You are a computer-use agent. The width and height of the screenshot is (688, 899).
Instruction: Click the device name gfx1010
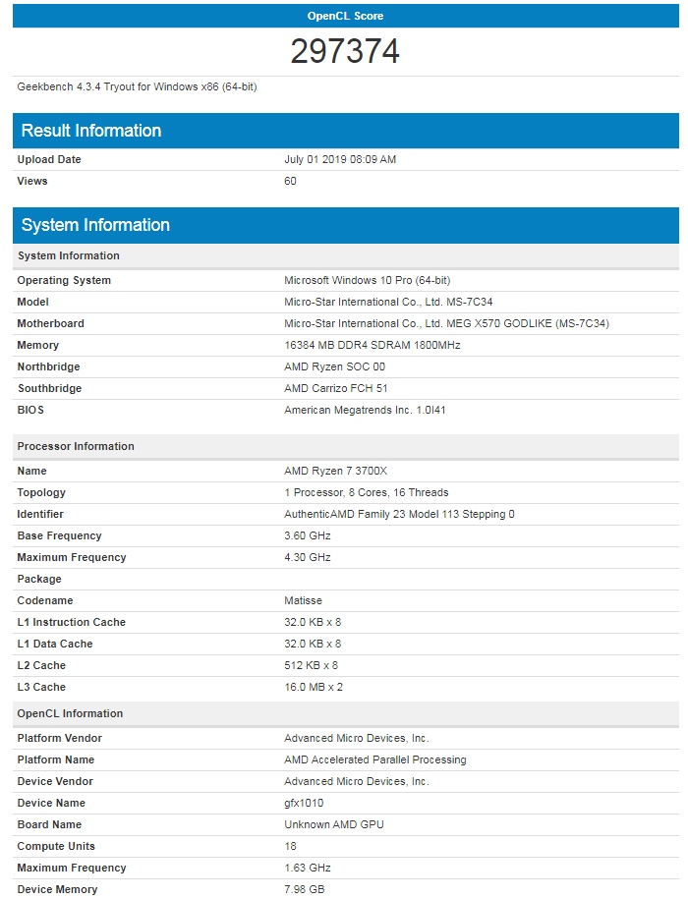click(x=304, y=803)
